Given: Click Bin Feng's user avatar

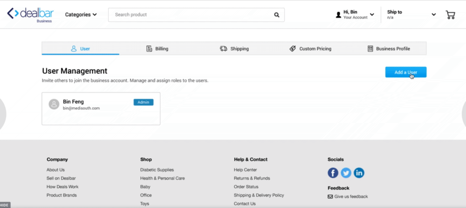Looking at the screenshot, I should point(54,104).
